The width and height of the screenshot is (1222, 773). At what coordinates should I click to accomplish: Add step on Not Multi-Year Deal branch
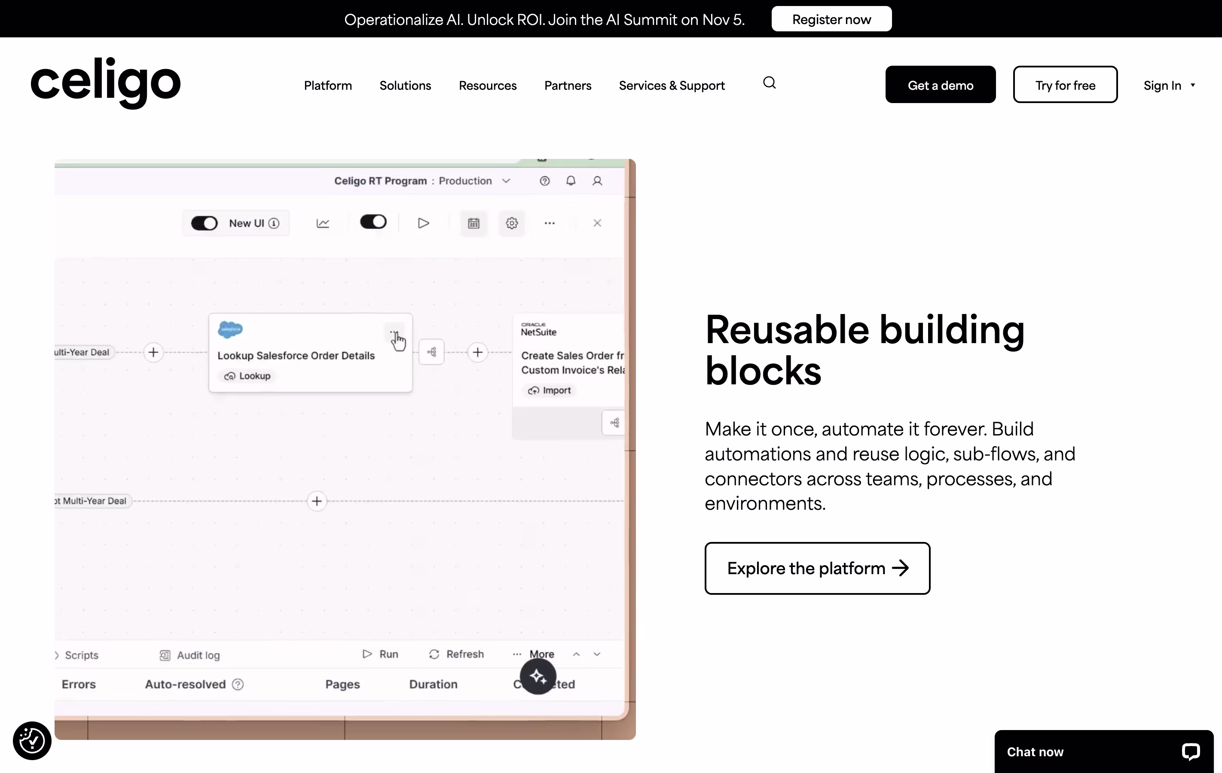[317, 501]
